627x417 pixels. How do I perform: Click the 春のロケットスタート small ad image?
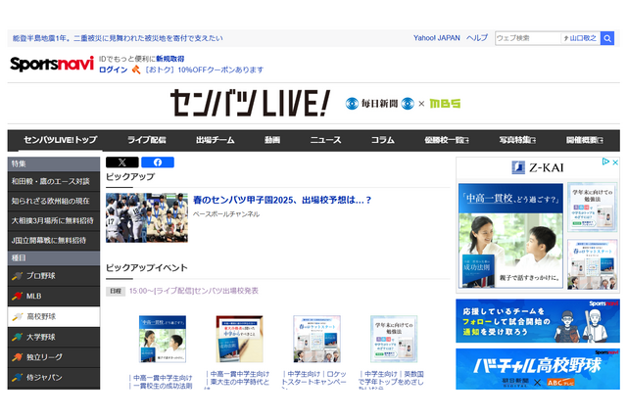(x=592, y=264)
